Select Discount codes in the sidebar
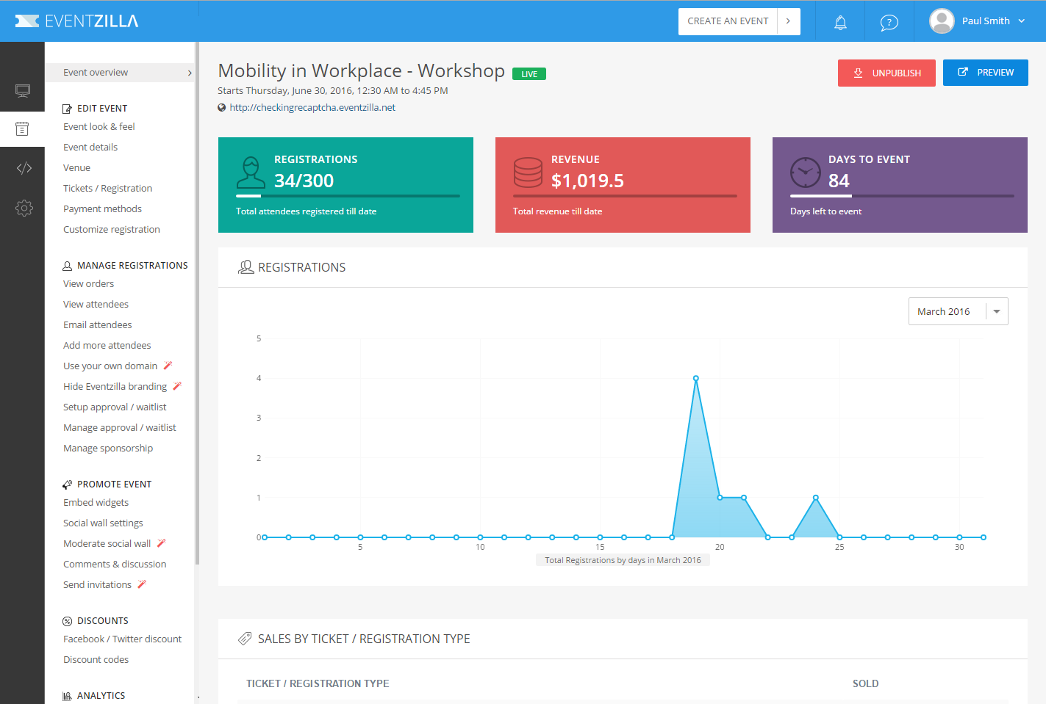1046x704 pixels. coord(96,660)
